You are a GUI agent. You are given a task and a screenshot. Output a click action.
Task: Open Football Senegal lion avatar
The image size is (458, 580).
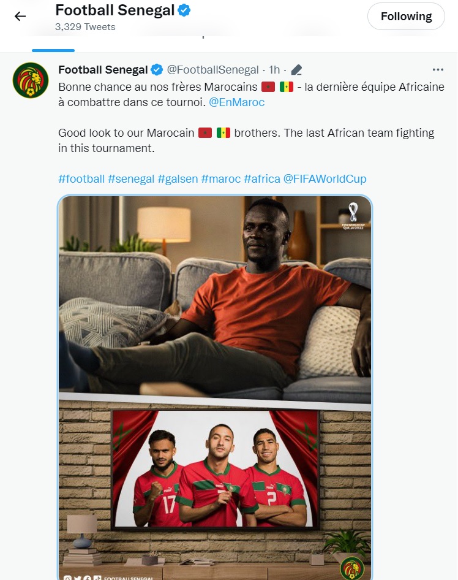[x=31, y=80]
